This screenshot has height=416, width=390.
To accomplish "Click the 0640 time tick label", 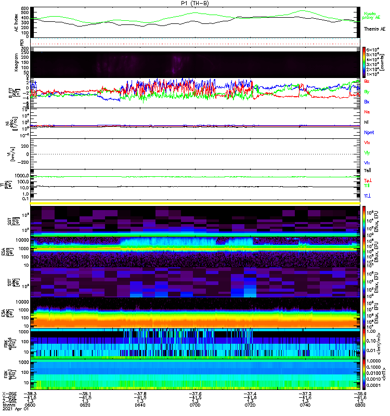I will pos(140,405).
